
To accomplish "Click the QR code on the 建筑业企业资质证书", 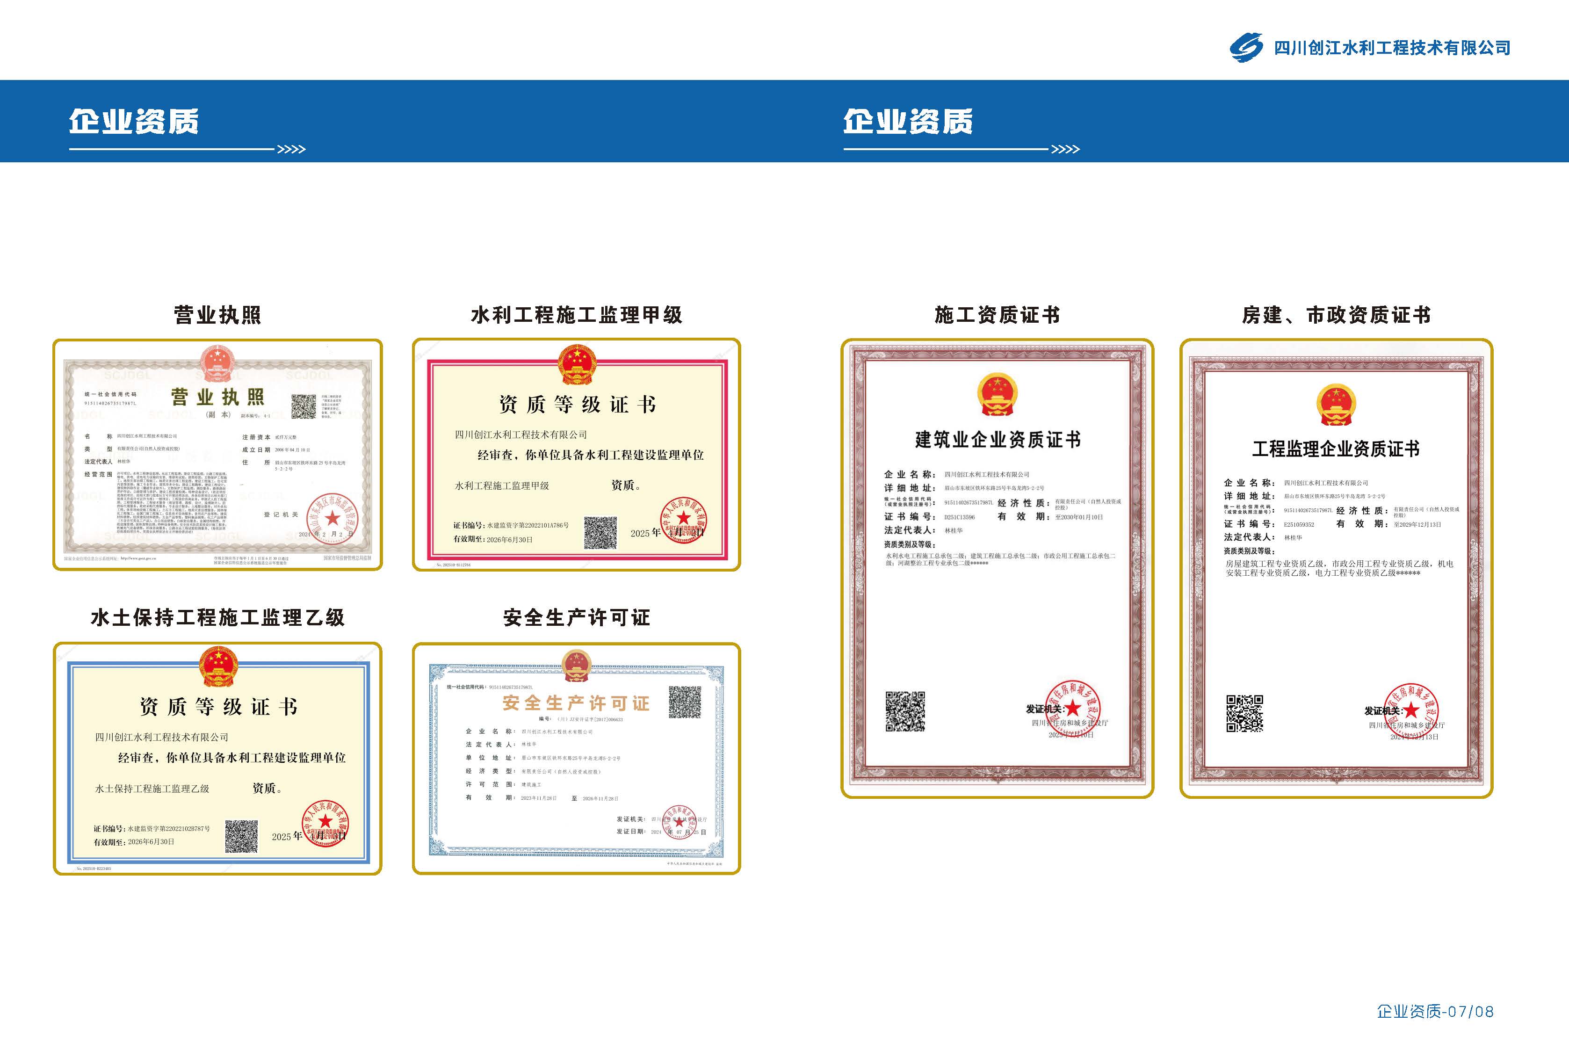I will (x=905, y=711).
